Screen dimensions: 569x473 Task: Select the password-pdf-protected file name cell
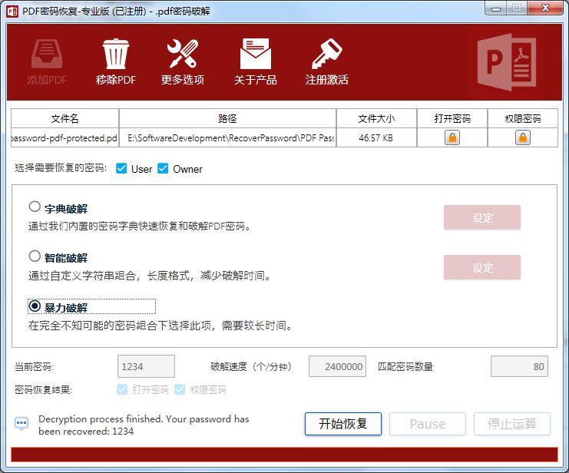[x=65, y=138]
